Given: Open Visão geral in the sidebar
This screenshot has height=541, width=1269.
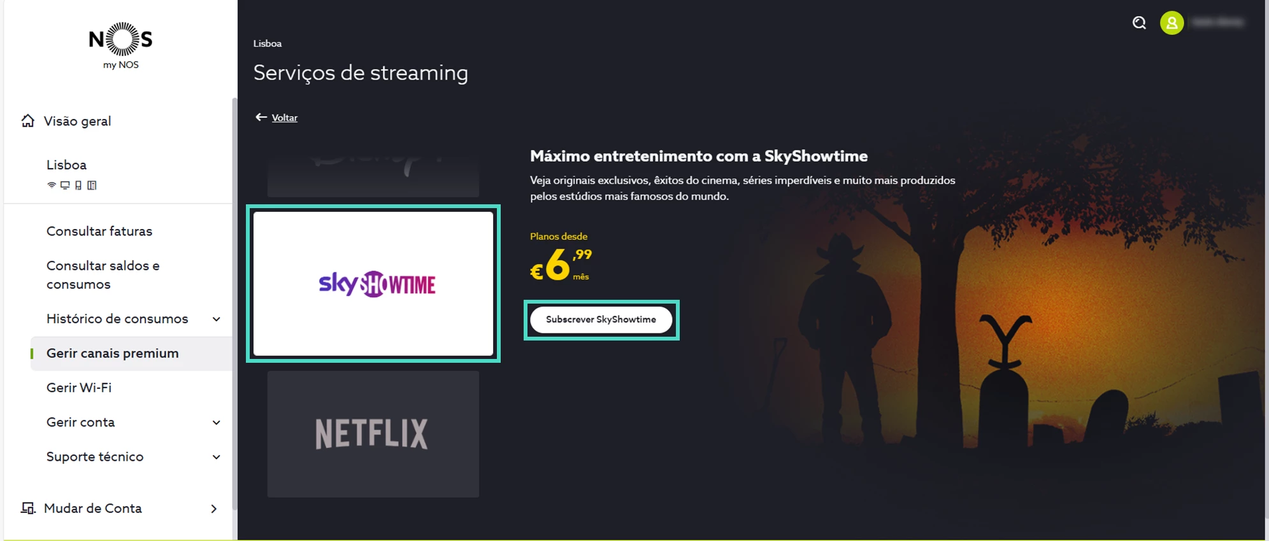Looking at the screenshot, I should pyautogui.click(x=77, y=121).
